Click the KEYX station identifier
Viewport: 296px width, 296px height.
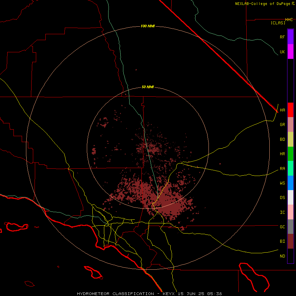click(169, 294)
